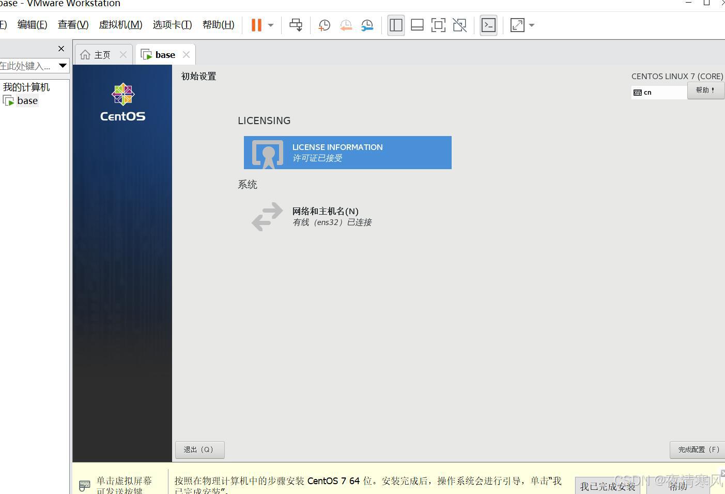Click the 许可证已接受 status text

tap(317, 158)
